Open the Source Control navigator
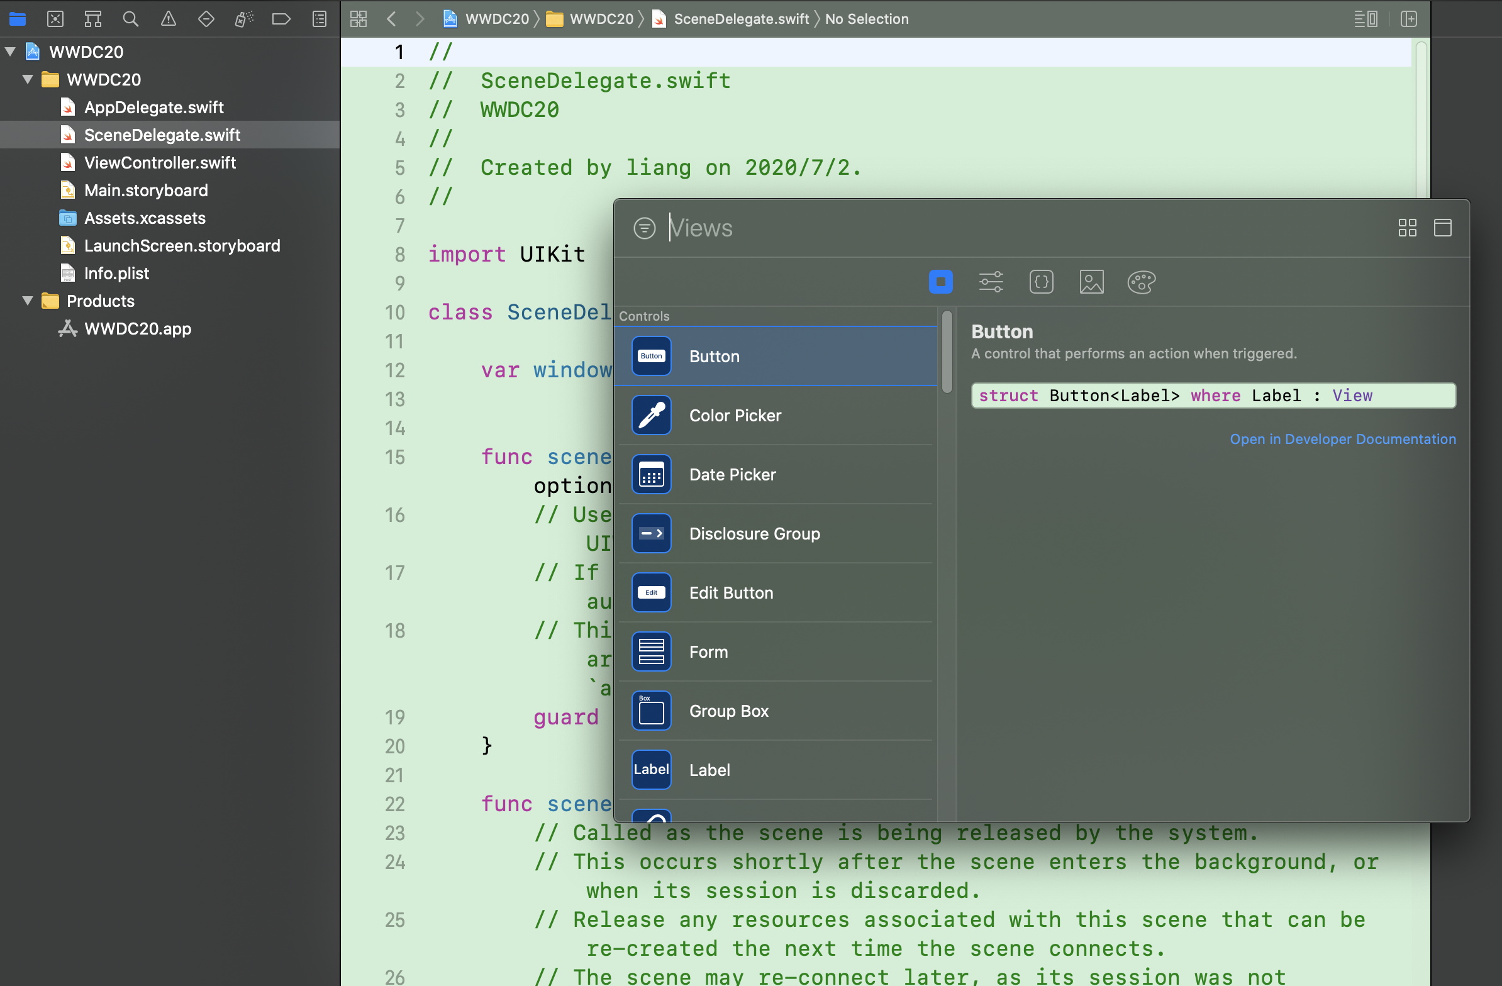The height and width of the screenshot is (986, 1502). [55, 19]
